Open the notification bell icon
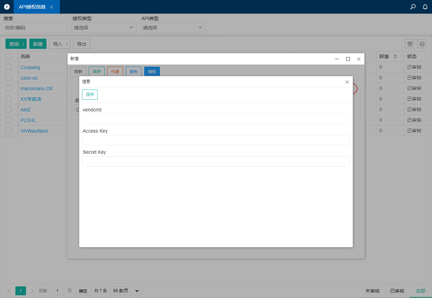The height and width of the screenshot is (298, 432). [x=425, y=6]
